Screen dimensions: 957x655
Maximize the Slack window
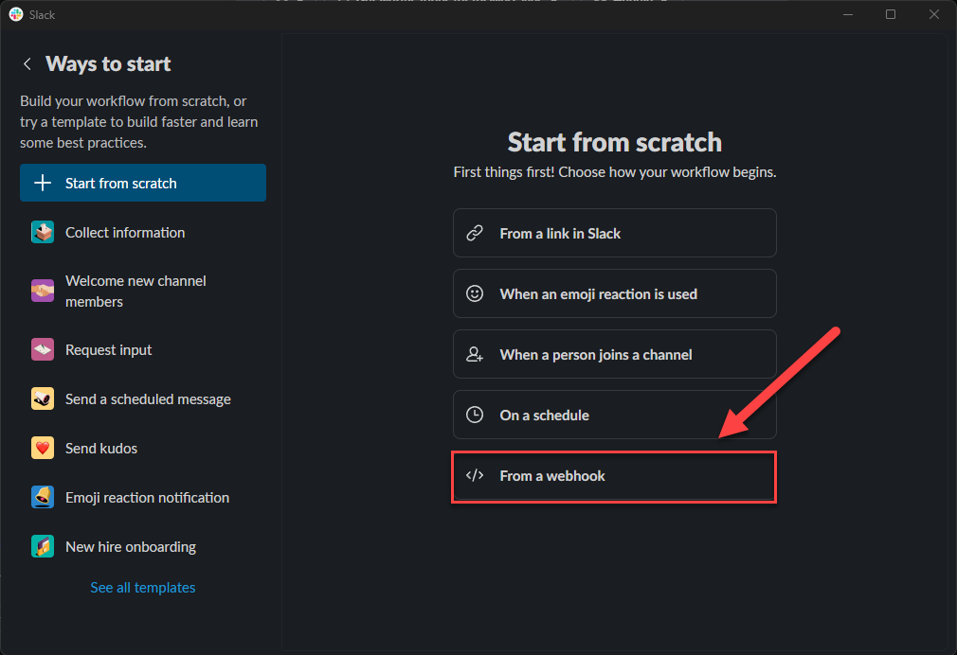click(891, 14)
